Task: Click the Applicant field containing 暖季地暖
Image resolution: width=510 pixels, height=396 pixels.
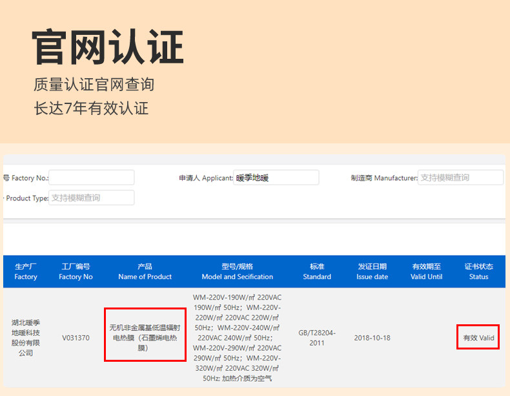Action: pyautogui.click(x=276, y=178)
